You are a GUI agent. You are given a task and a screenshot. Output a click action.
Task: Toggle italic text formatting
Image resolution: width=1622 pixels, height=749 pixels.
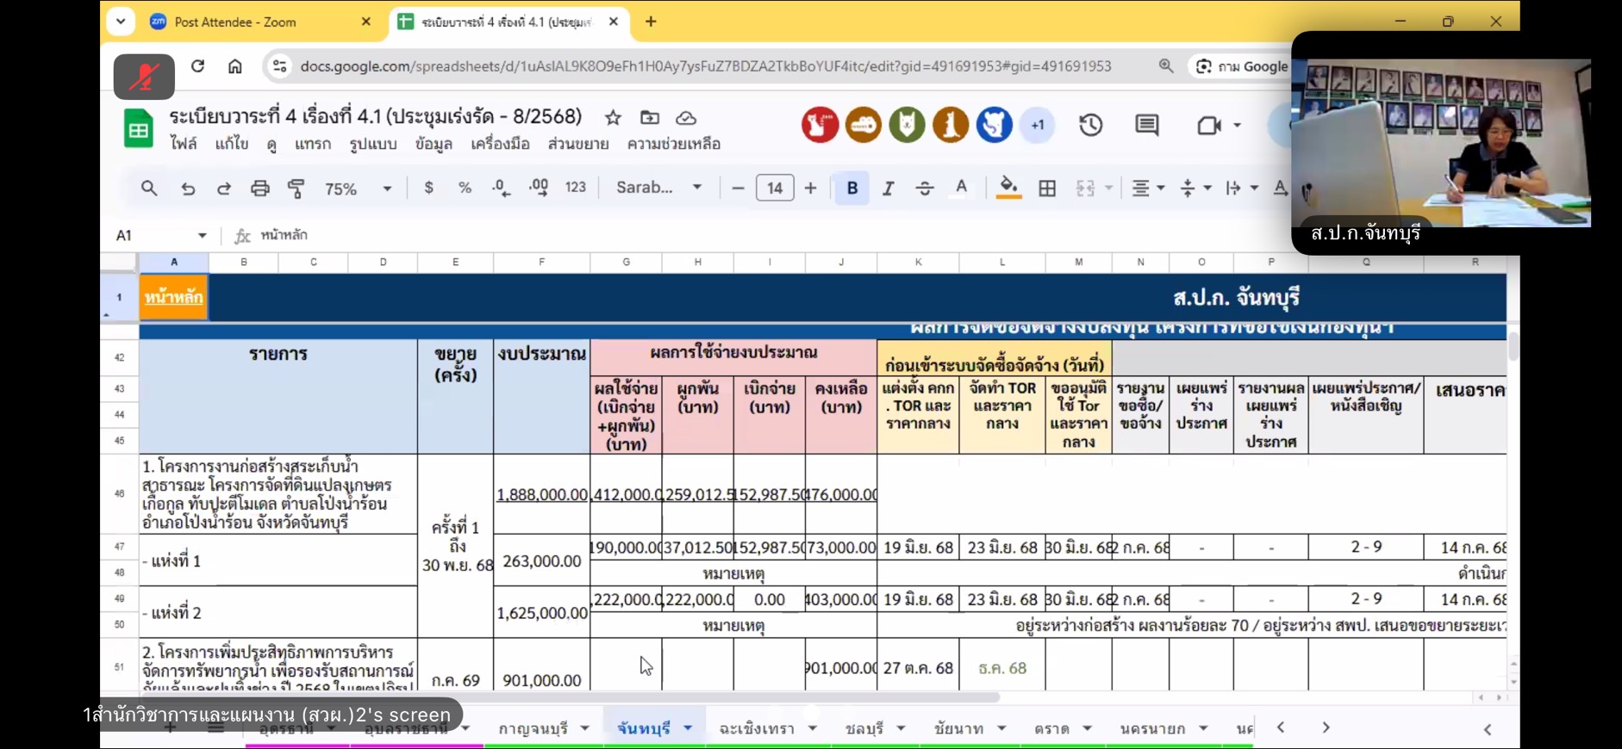point(888,189)
